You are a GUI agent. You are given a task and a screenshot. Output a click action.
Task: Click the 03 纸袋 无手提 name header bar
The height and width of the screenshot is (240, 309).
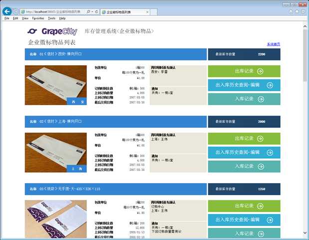[116, 189]
